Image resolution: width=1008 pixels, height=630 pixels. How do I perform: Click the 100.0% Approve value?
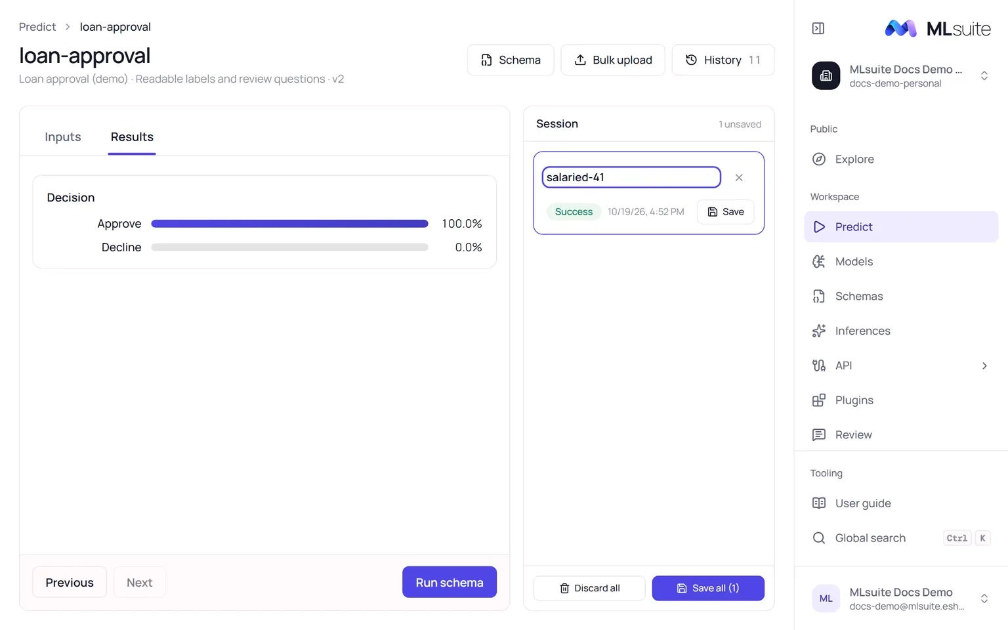[462, 224]
